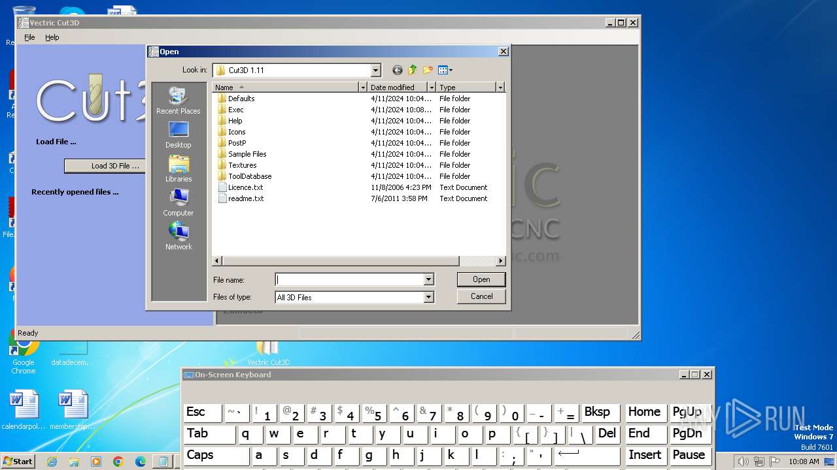The width and height of the screenshot is (837, 470).
Task: Open Libraries in places bar
Action: coord(178,169)
